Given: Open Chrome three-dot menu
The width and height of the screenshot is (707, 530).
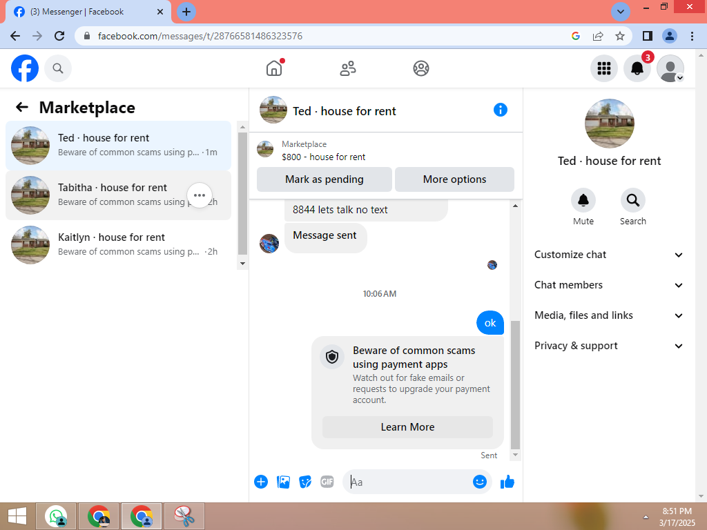Looking at the screenshot, I should (692, 36).
